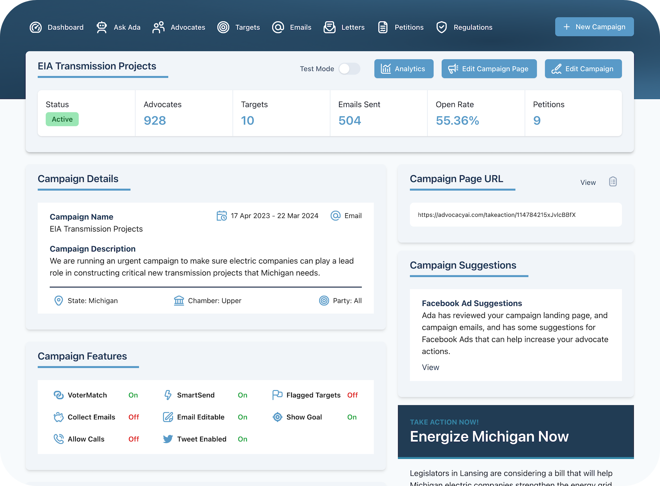The width and height of the screenshot is (660, 486).
Task: Click the EIA Transmission Projects page title
Action: tap(97, 66)
